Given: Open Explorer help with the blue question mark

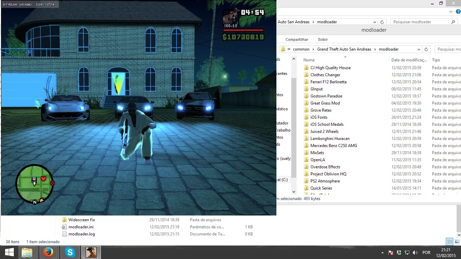Looking at the screenshot, I should (458, 11).
